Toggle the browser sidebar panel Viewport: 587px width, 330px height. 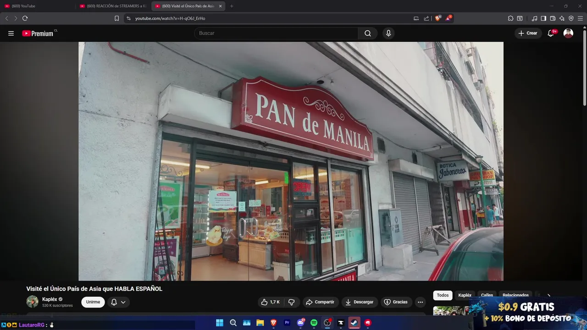point(543,18)
